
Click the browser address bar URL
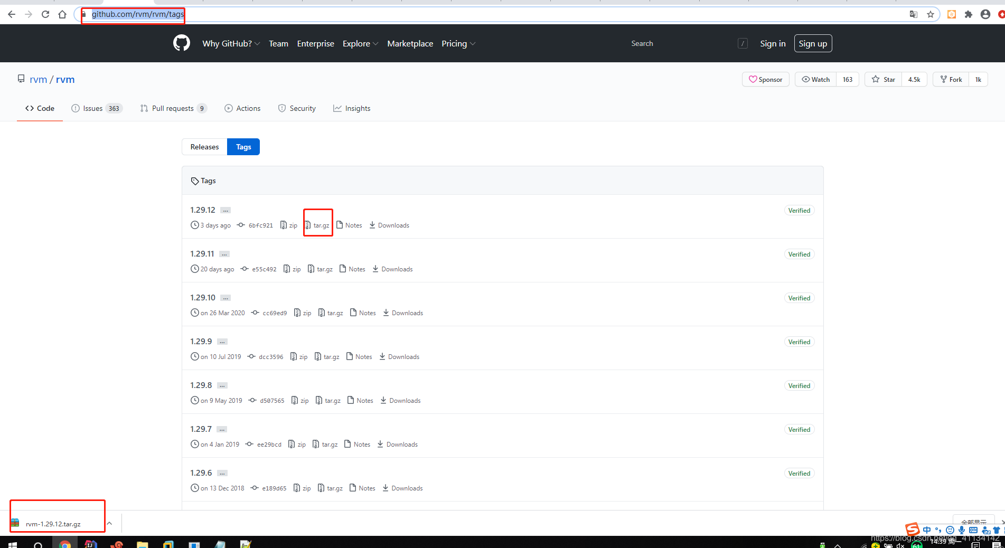tap(138, 14)
